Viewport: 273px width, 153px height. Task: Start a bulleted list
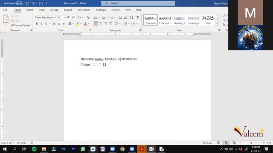[x=96, y=17]
